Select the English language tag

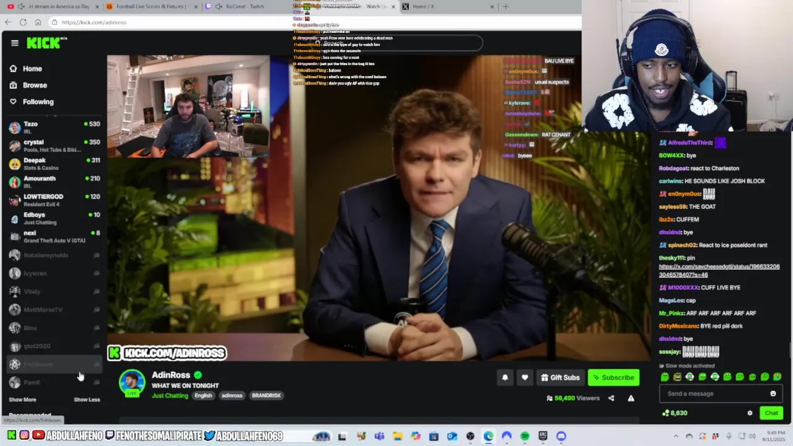[x=203, y=395]
